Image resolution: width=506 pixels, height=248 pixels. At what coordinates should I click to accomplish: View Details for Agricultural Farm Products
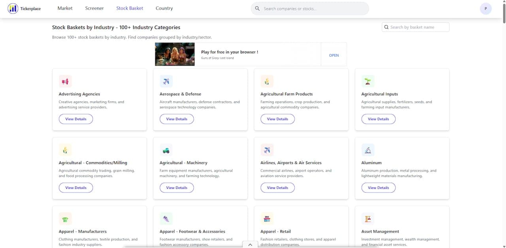[x=278, y=119]
